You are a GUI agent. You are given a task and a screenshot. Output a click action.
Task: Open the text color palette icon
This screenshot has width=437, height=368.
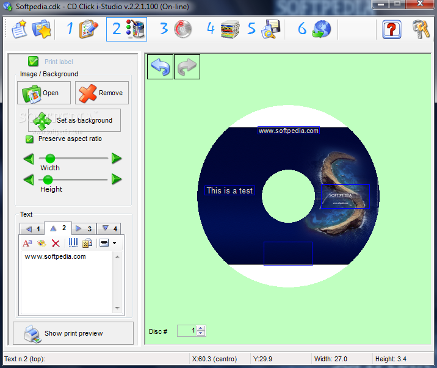pos(42,244)
